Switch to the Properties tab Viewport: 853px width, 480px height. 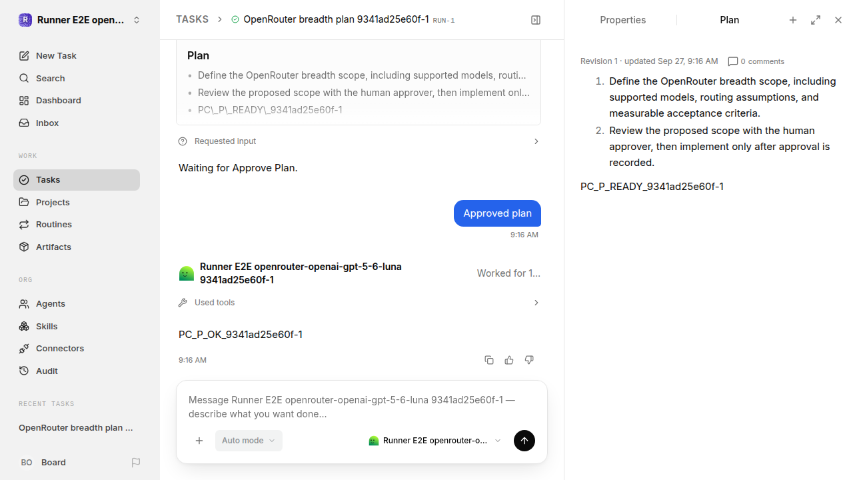pyautogui.click(x=622, y=20)
